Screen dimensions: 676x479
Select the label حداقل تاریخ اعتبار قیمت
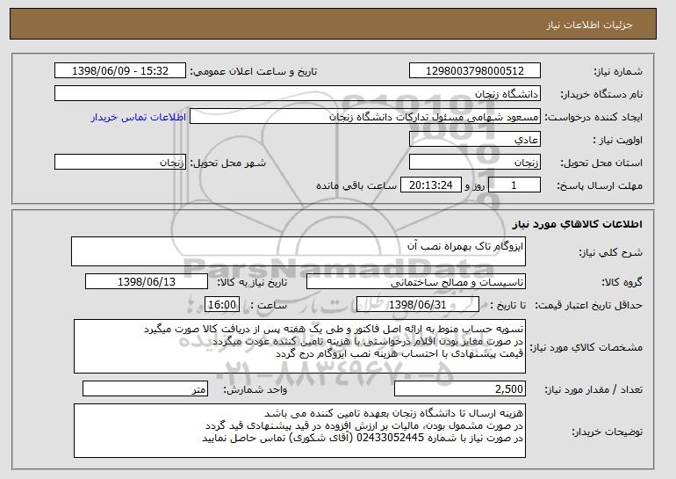[588, 305]
